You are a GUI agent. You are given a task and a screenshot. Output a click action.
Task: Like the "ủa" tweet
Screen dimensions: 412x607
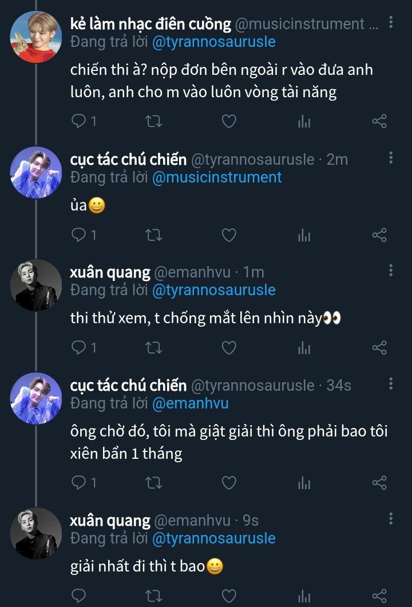[x=229, y=235]
